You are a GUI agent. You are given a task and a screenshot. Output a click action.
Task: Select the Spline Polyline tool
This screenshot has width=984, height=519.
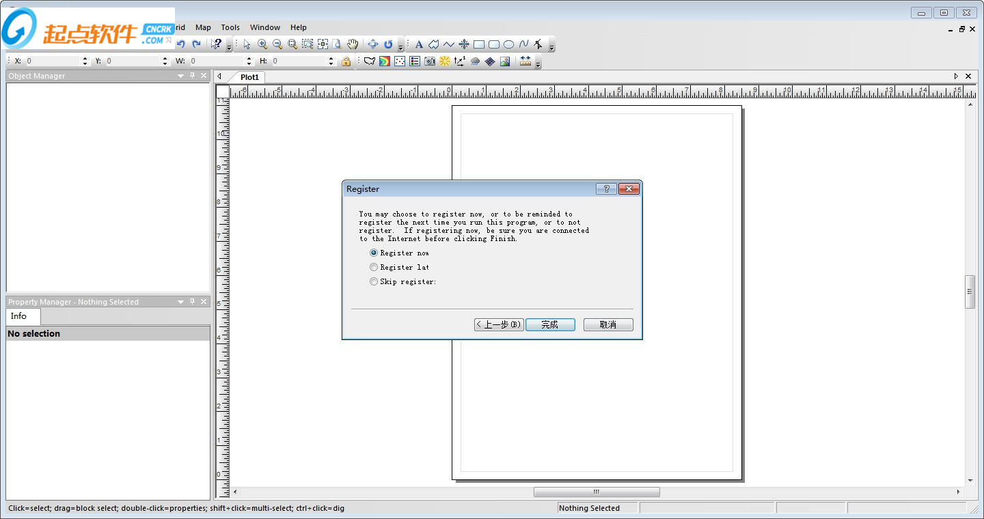tap(524, 44)
